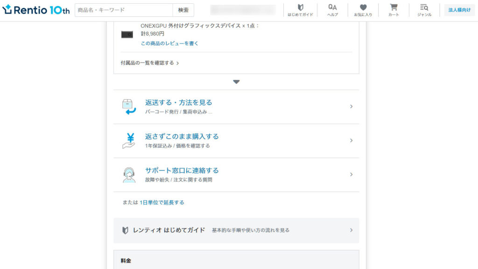Viewport: 478px width, 269px height.
Task: Open the ジャンル genre search icon
Action: coord(424,10)
